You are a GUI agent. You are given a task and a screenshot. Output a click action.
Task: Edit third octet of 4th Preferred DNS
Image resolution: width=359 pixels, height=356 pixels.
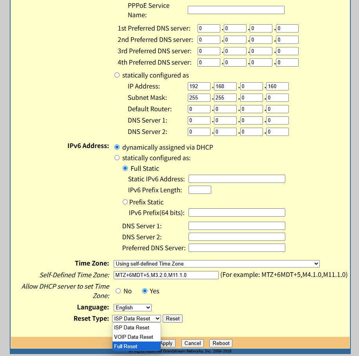pyautogui.click(x=261, y=62)
